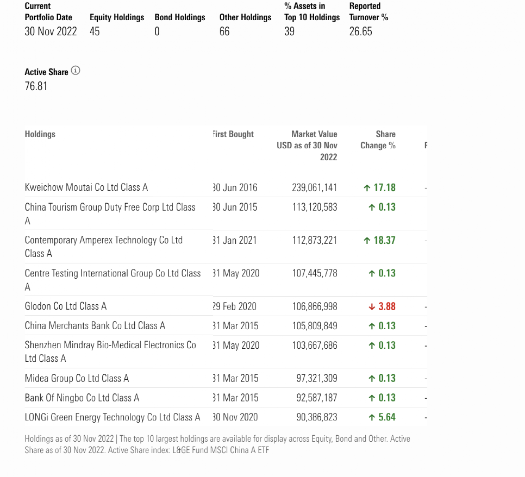This screenshot has height=477, width=525.
Task: Open Contemporary Amperex Technology Co Ltd holding
Action: (x=104, y=247)
